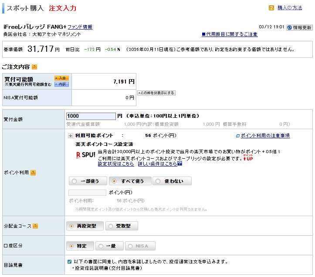Image resolution: width=315 pixels, height=277 pixels.
Task: Toggle the 目論見書 agreement checkbox
Action: (x=70, y=262)
